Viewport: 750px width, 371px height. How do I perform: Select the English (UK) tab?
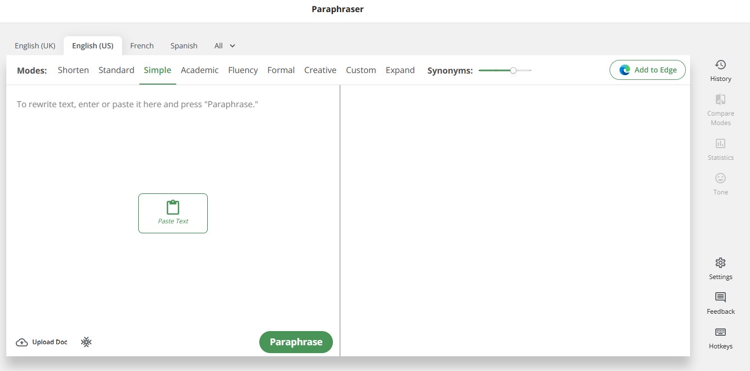tap(35, 46)
